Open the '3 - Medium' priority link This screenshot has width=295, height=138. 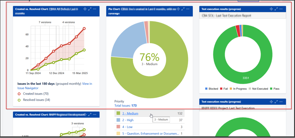130,114
